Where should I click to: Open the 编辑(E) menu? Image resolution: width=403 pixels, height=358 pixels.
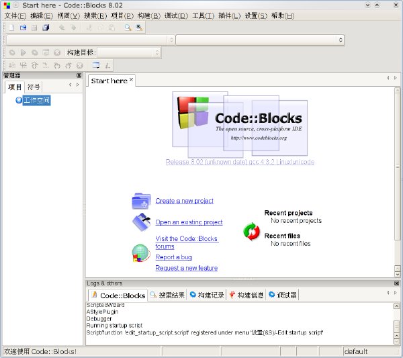[x=42, y=16]
